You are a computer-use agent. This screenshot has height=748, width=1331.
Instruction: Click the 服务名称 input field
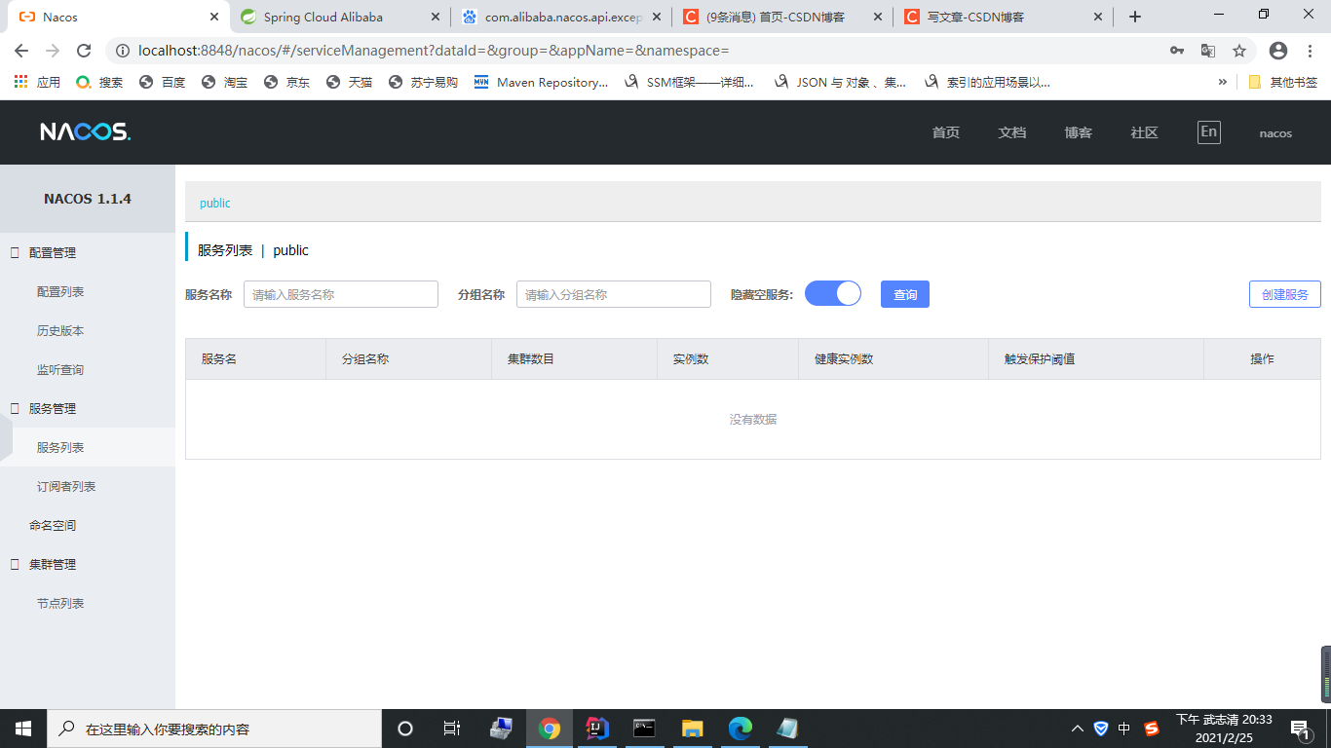pyautogui.click(x=340, y=293)
